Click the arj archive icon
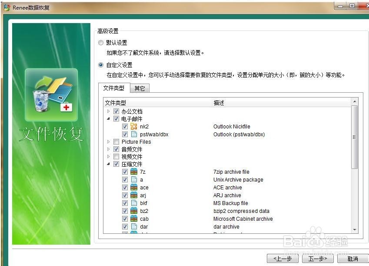The height and width of the screenshot is (266, 369). pyautogui.click(x=134, y=195)
